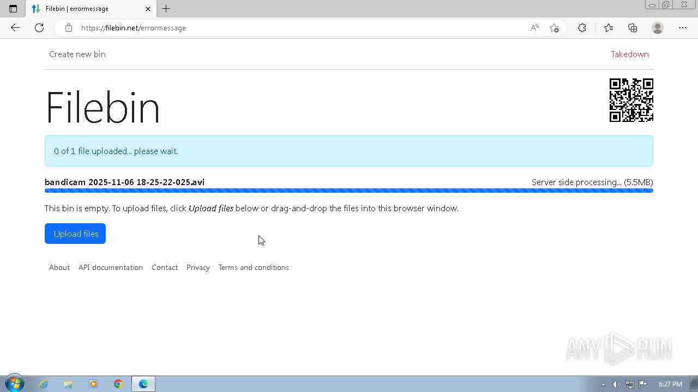Open the Windows Start menu
698x392 pixels.
tap(14, 384)
